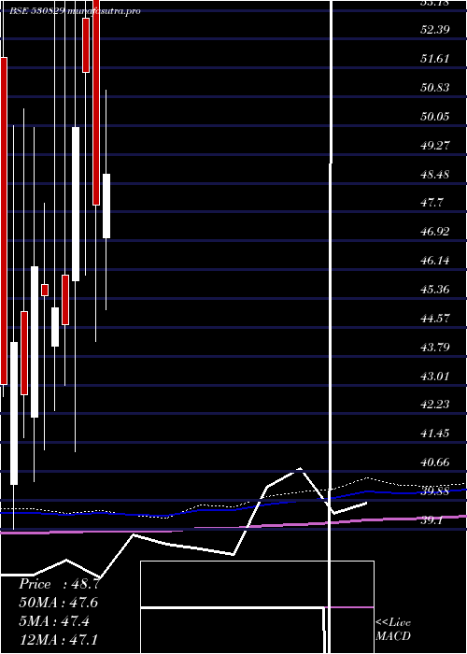467x654 pixels.
Task: Select the 50.05 price level label
Action: [435, 117]
